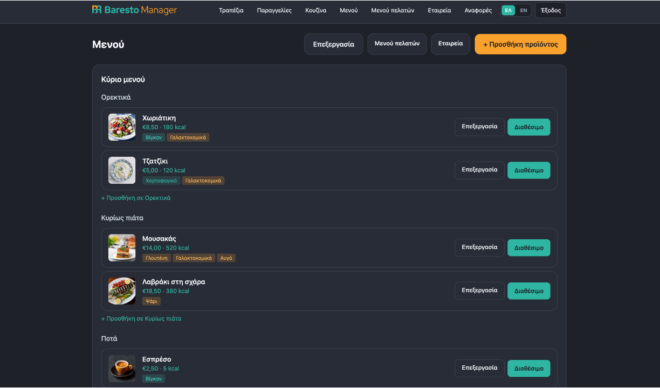Toggle Διαθέσιμο for Λαβράκι στη σχάρα

pyautogui.click(x=529, y=291)
